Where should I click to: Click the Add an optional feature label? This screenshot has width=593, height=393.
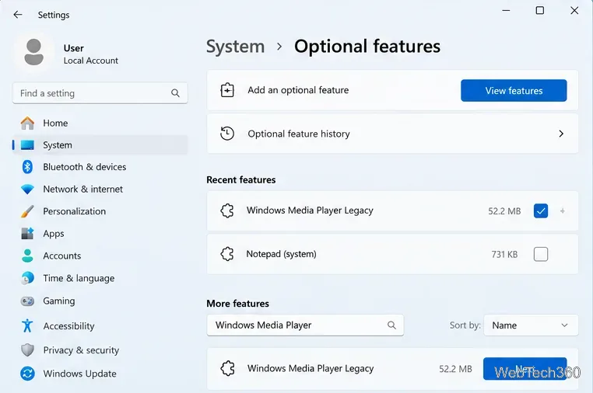click(x=298, y=90)
